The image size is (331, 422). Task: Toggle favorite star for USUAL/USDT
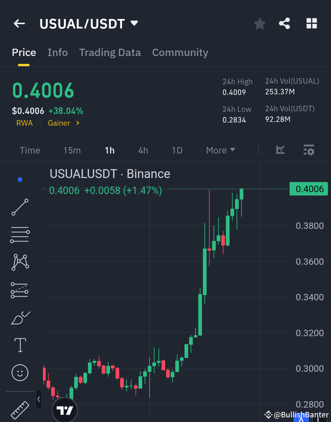(x=260, y=23)
